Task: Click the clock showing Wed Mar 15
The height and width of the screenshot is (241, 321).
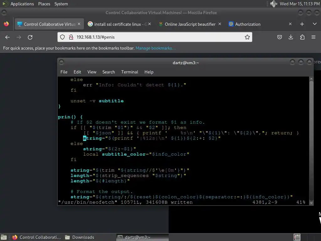Action: pos(299,4)
